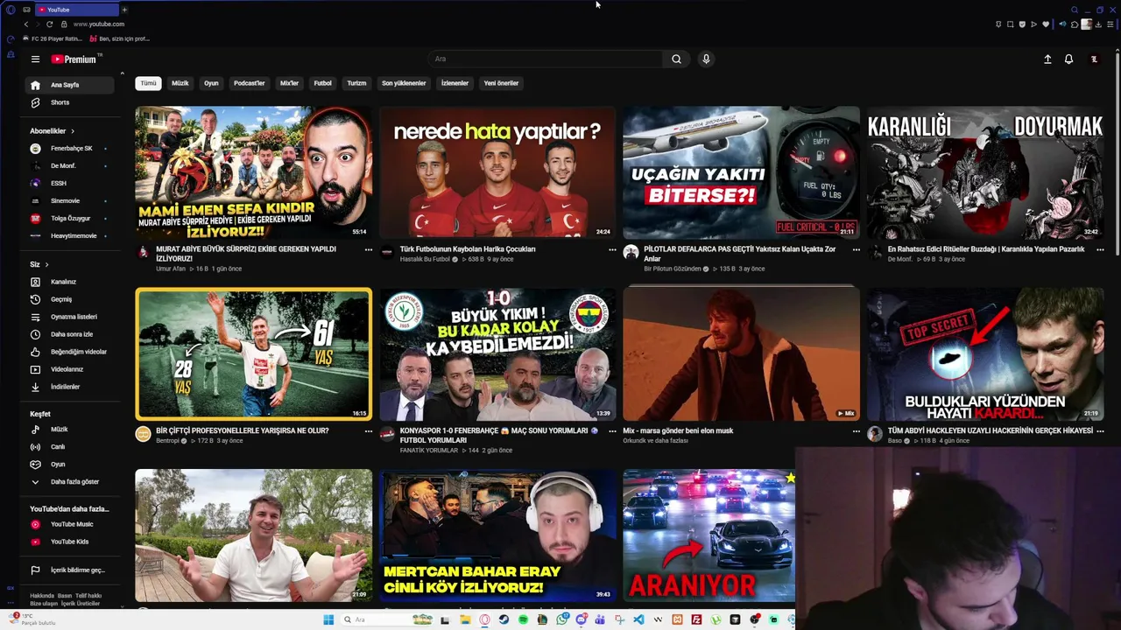Image resolution: width=1121 pixels, height=630 pixels.
Task: Select the Tümü filter chip
Action: pos(148,83)
